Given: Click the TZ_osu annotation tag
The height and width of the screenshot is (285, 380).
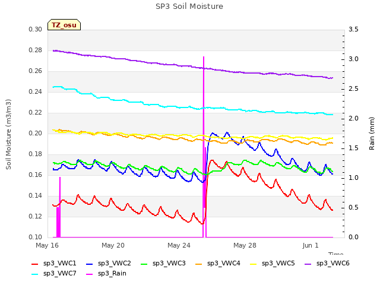Looking at the screenshot, I should [64, 25].
